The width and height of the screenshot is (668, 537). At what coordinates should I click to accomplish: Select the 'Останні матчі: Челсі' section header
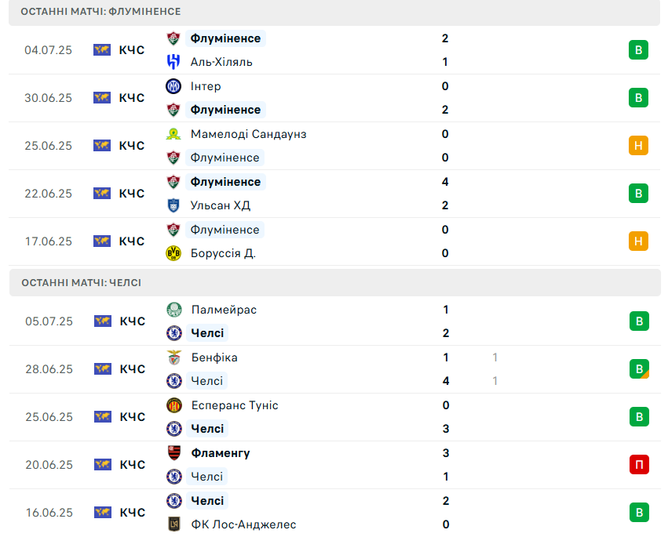(x=335, y=282)
